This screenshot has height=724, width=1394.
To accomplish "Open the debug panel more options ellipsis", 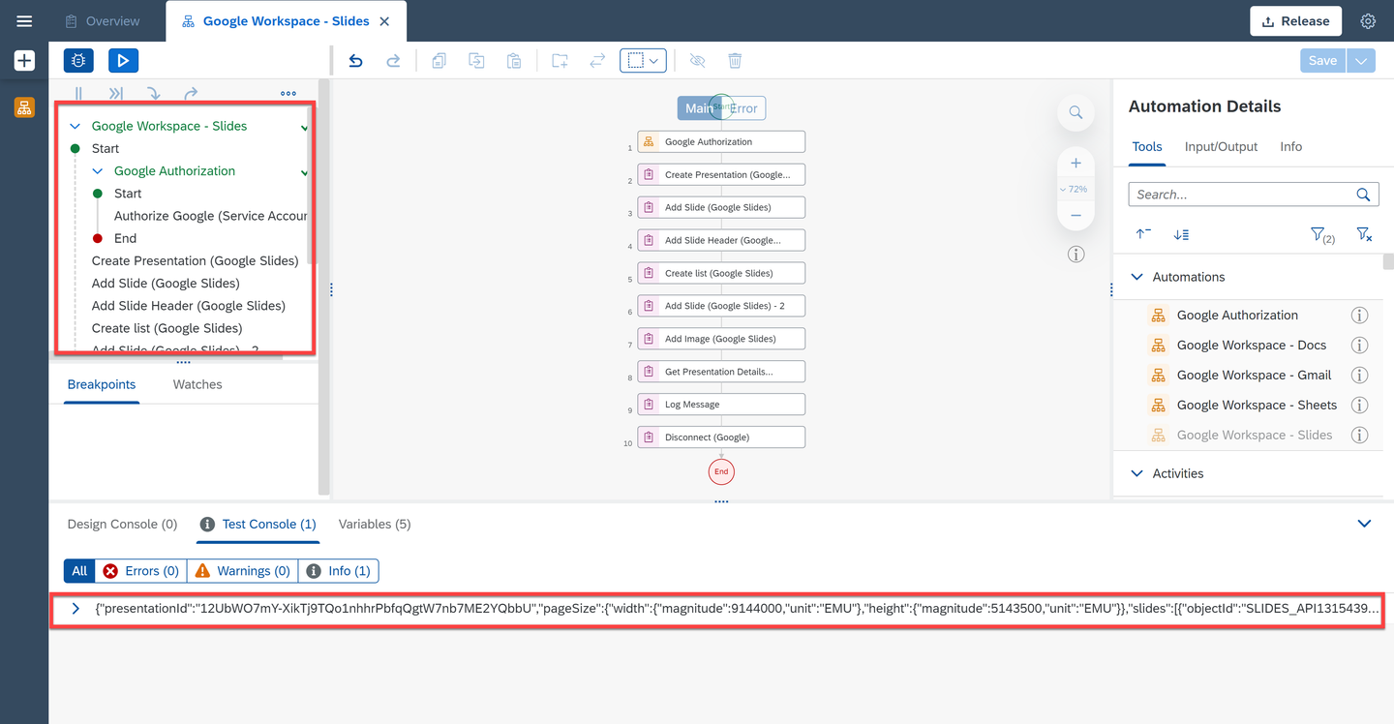I will click(288, 94).
